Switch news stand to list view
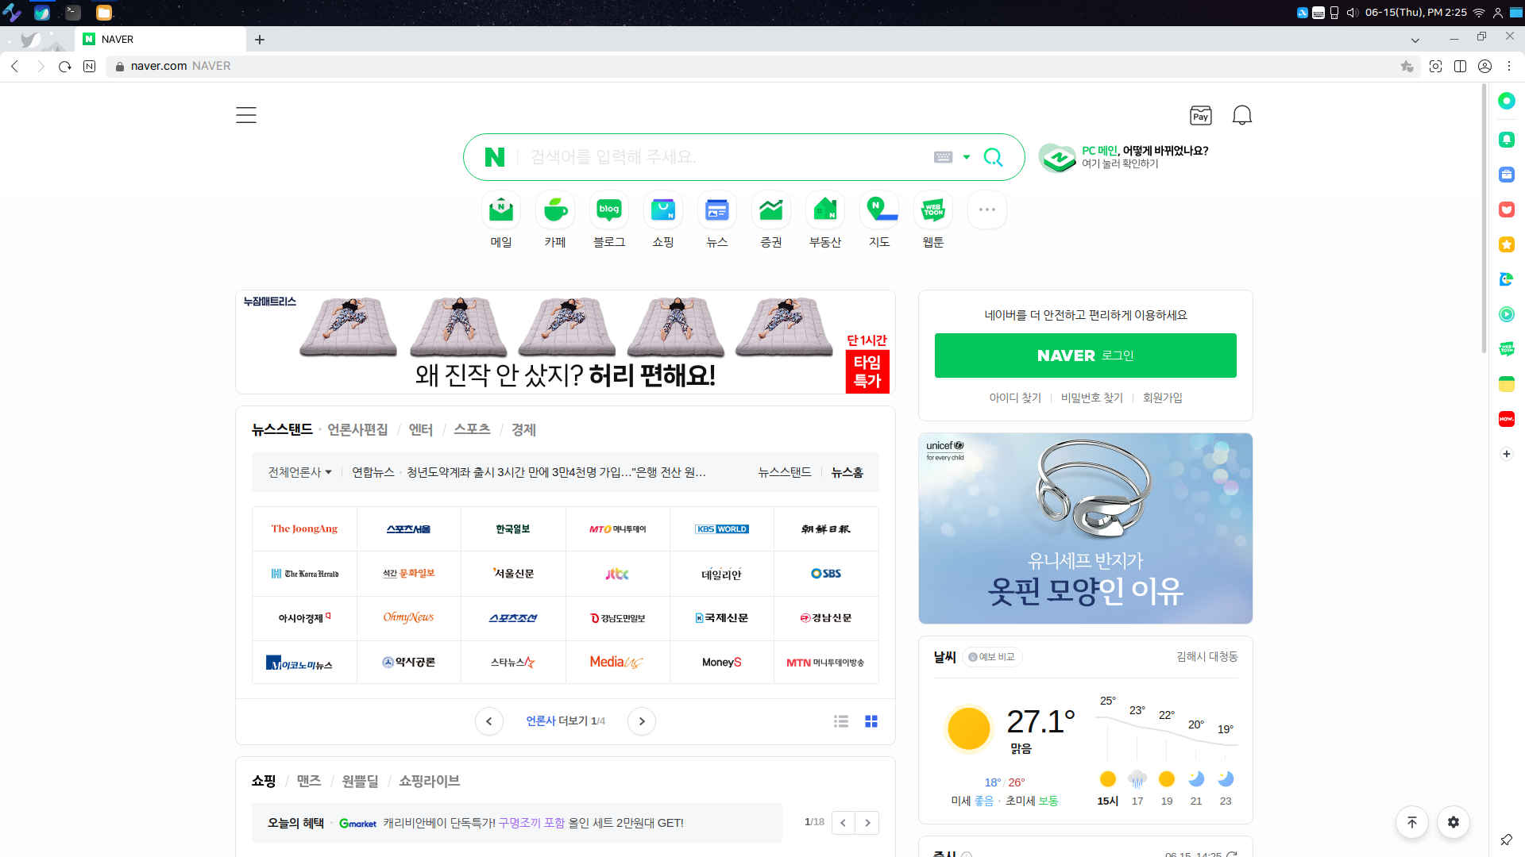Image resolution: width=1525 pixels, height=857 pixels. (x=841, y=721)
